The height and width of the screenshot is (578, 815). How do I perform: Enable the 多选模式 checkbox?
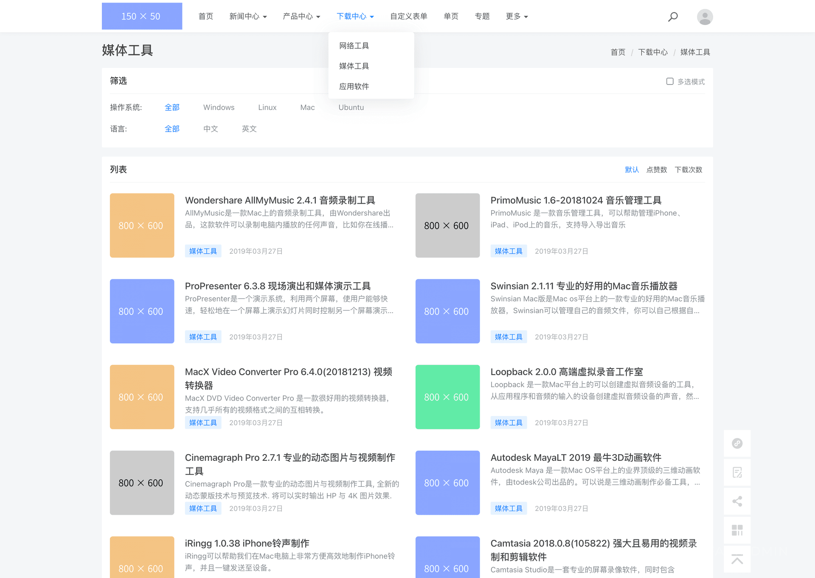coord(670,81)
